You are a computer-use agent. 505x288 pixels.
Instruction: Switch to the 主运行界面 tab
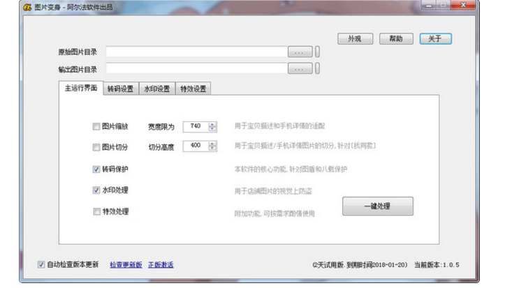click(x=81, y=88)
